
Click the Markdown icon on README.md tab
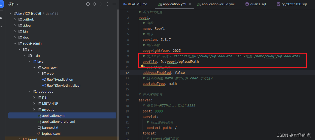pyautogui.click(x=124, y=4)
